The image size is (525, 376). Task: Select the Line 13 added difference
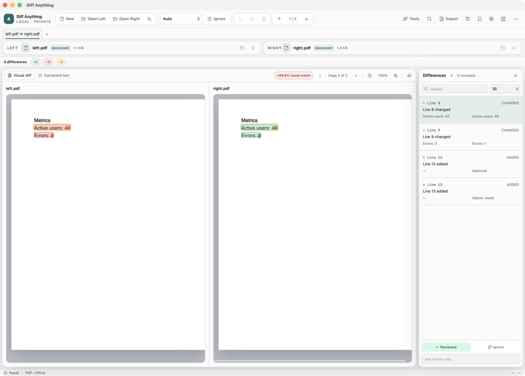pos(471,191)
